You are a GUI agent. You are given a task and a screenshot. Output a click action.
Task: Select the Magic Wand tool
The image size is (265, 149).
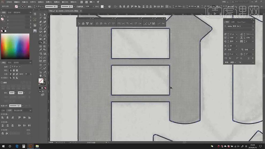[41, 18]
